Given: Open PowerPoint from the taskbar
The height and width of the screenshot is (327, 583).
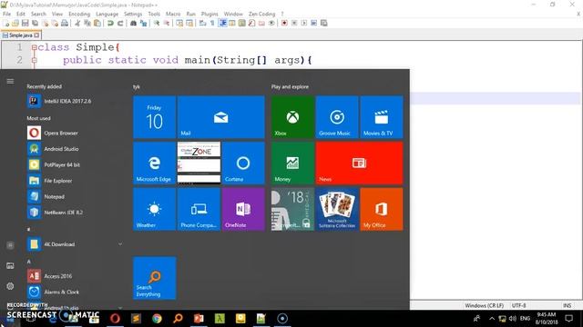Looking at the screenshot, I should (199, 319).
